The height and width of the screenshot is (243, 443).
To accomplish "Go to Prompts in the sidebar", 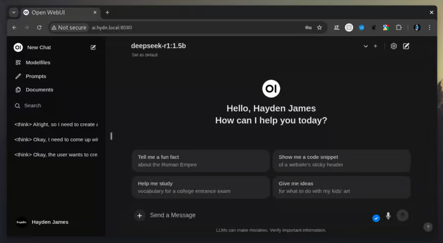I will click(x=36, y=76).
